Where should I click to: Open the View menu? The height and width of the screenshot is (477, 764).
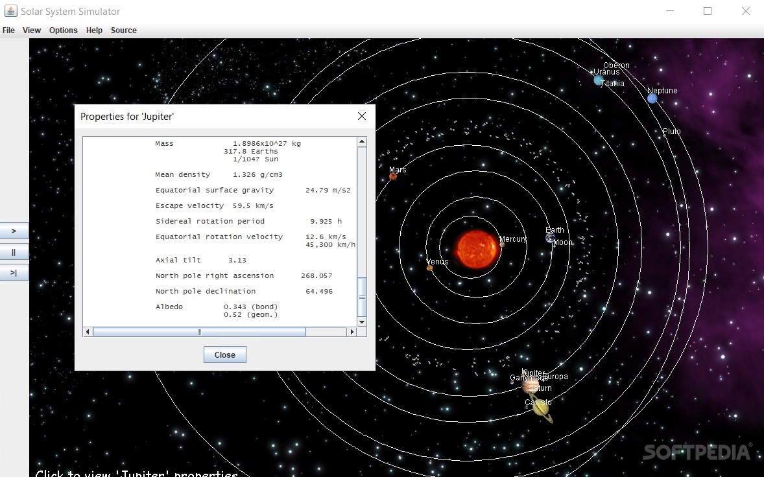click(x=31, y=30)
